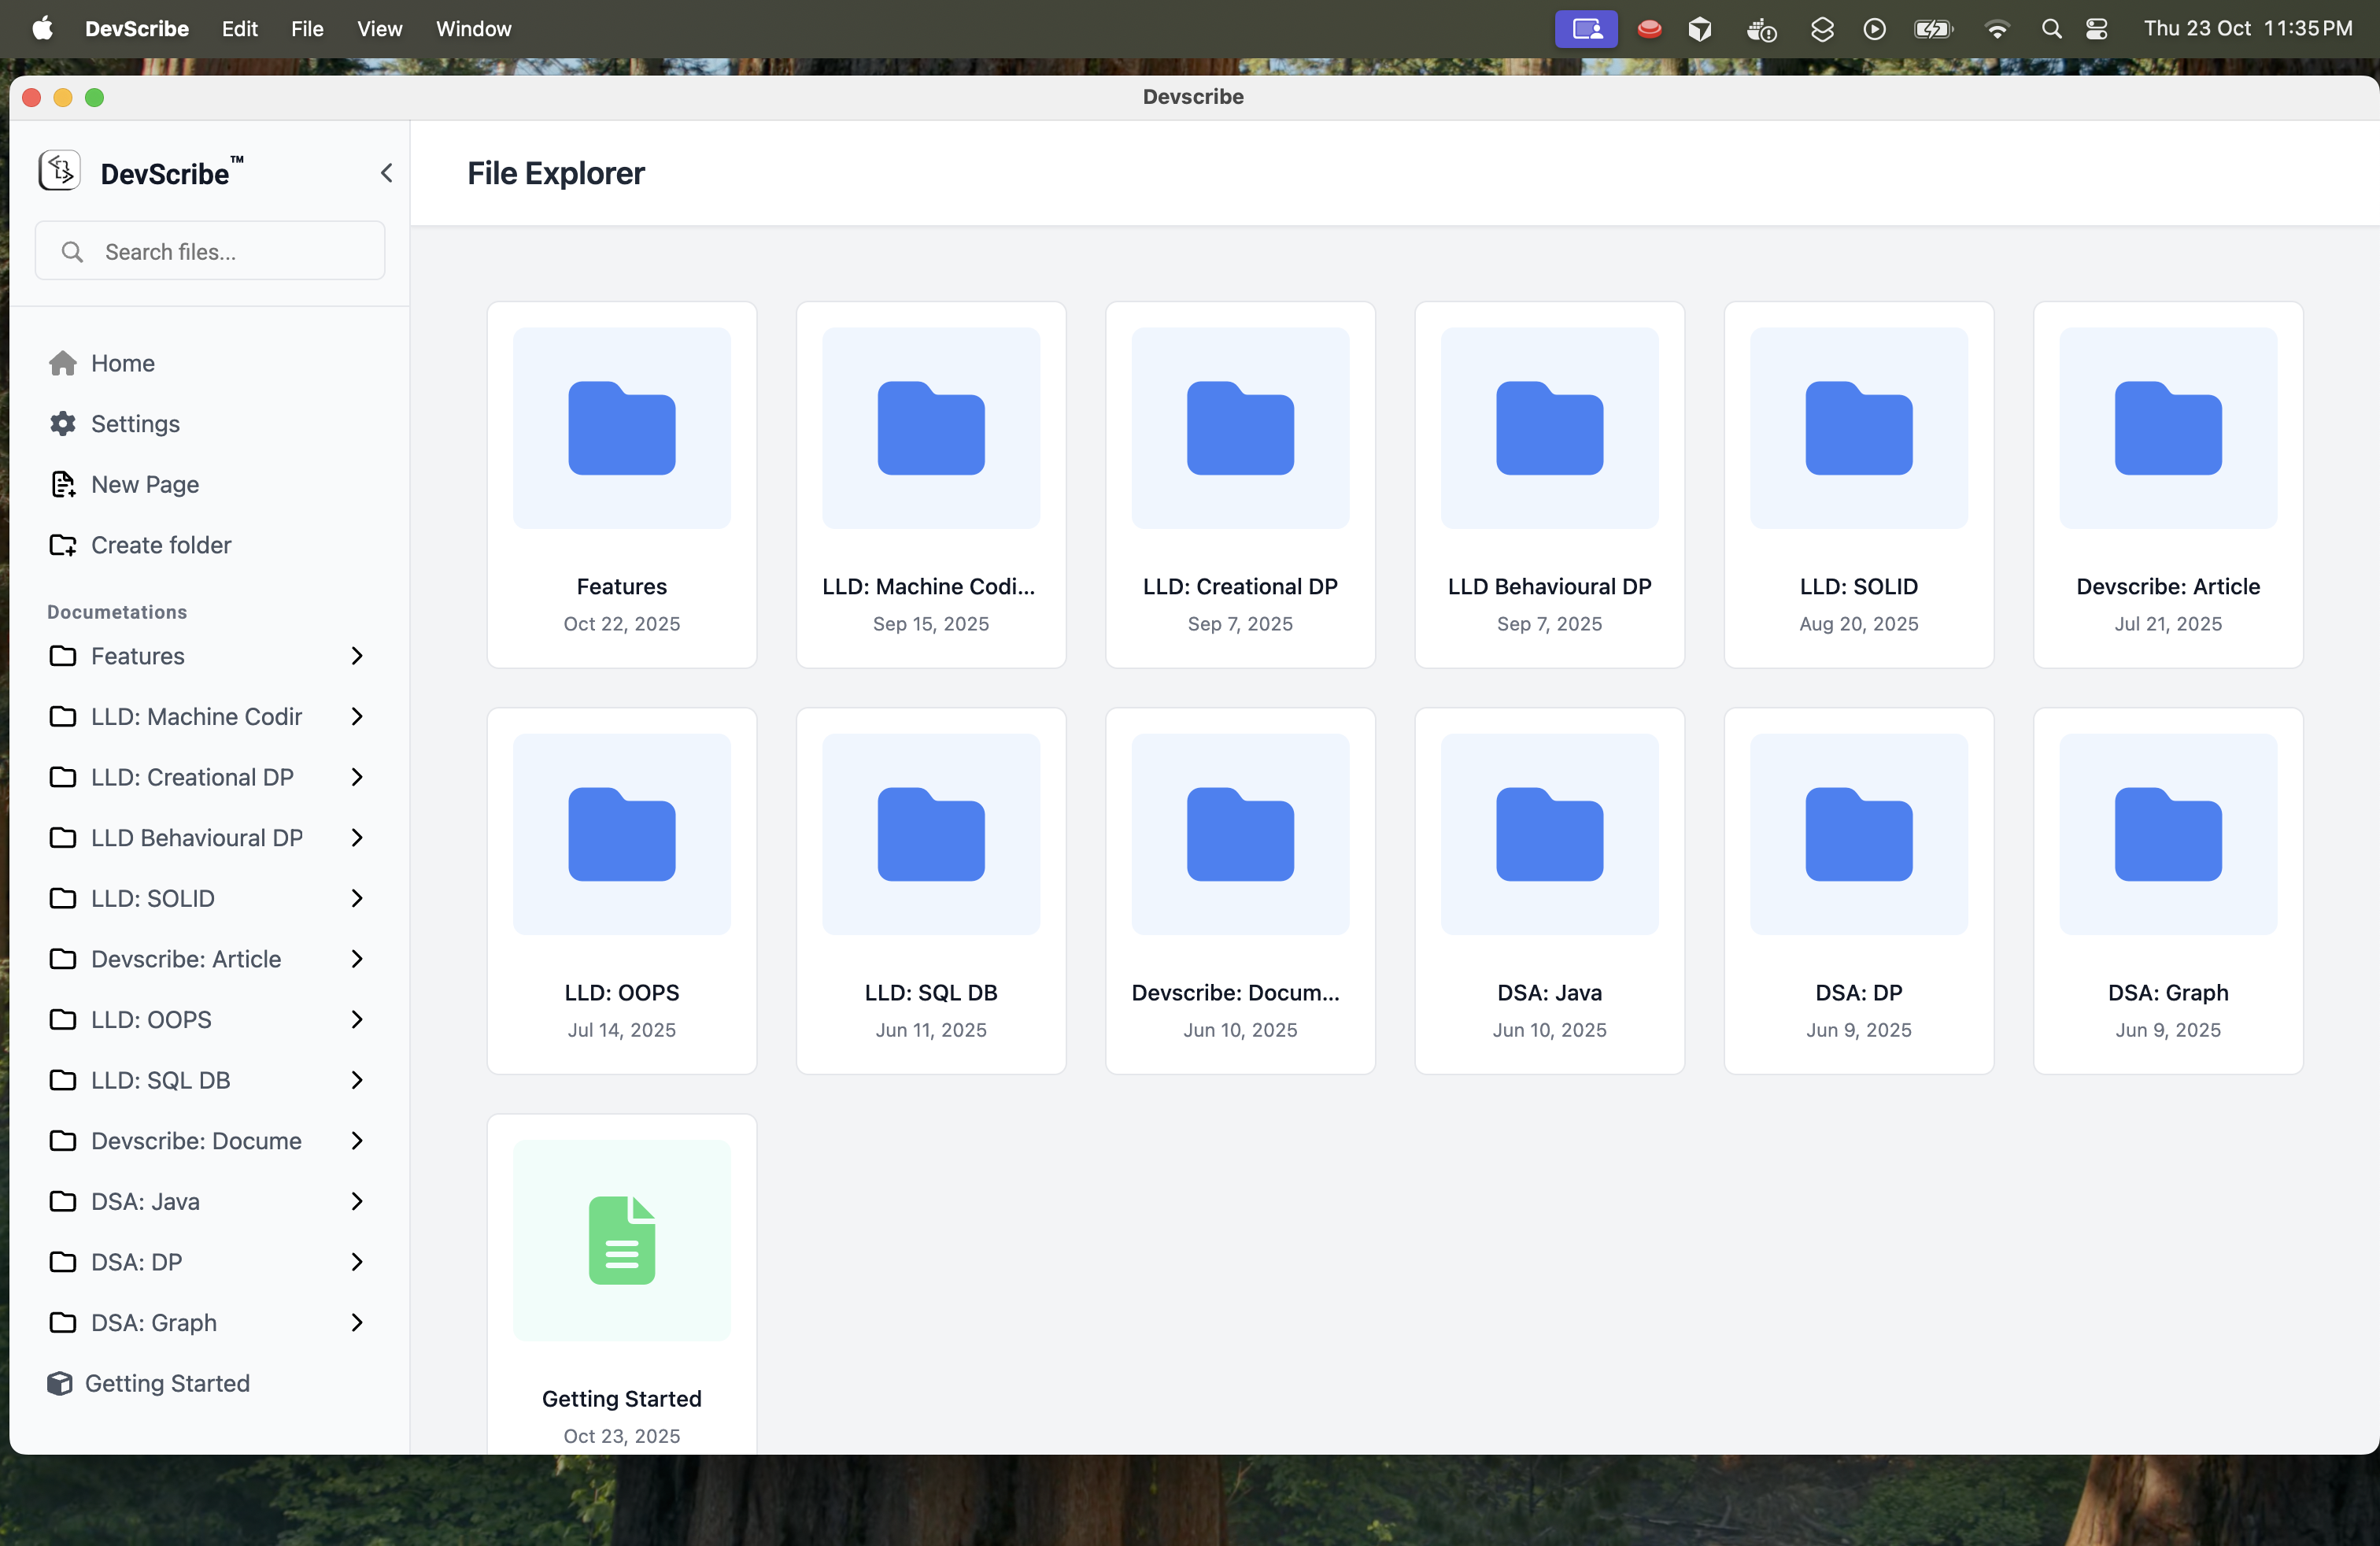Open the DevScribe logo icon in sidebar
2380x1546 pixels.
click(58, 170)
